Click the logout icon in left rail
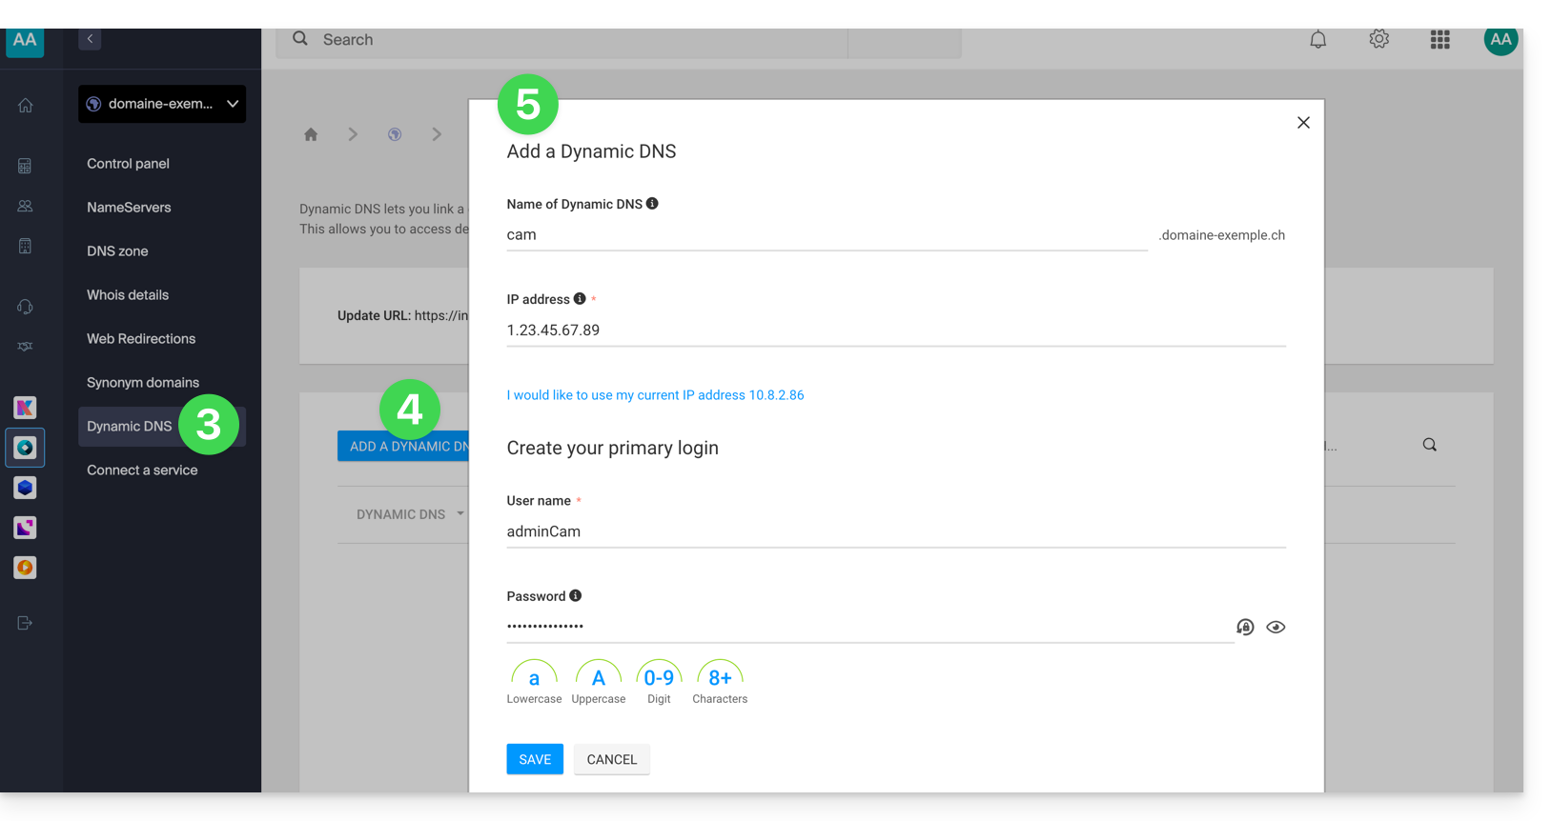1552x821 pixels. pos(26,623)
